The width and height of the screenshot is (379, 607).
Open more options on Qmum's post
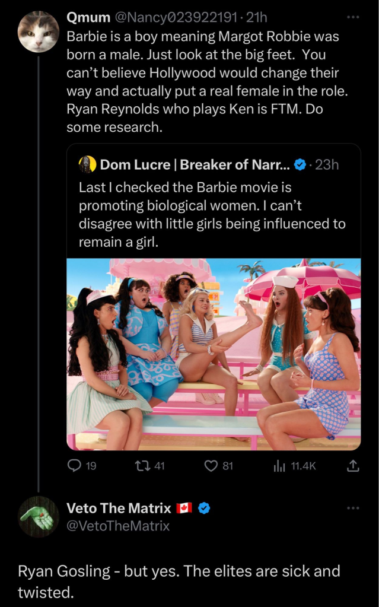click(353, 18)
